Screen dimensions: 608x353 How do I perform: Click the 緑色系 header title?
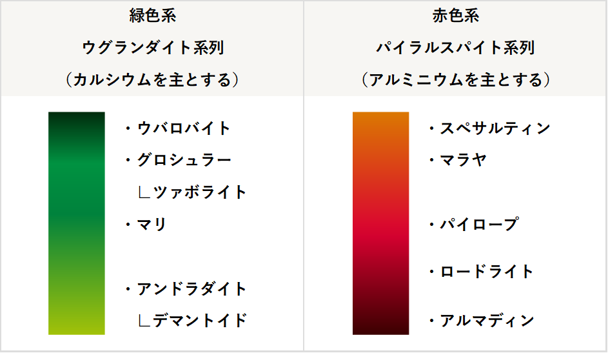click(152, 16)
